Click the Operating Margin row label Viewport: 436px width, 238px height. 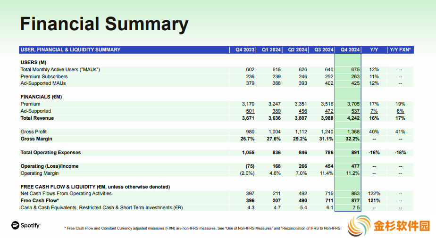(x=40, y=173)
